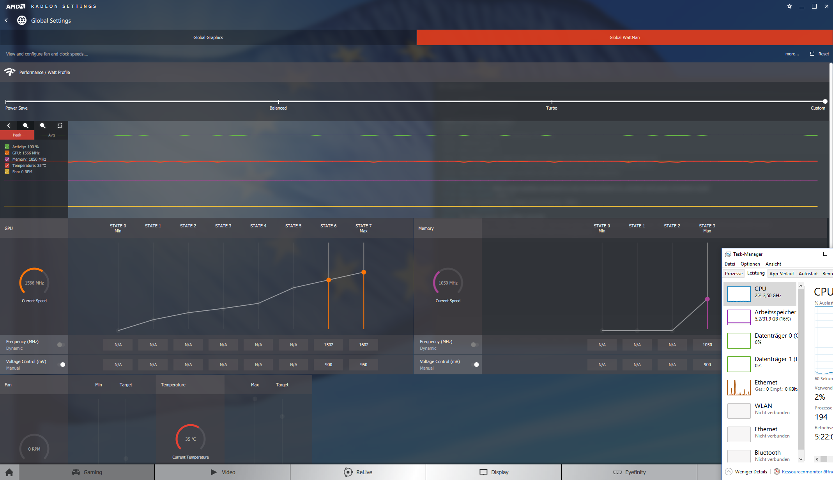The width and height of the screenshot is (833, 480).
Task: Click the State 7 frequency field 1602
Action: coord(363,345)
